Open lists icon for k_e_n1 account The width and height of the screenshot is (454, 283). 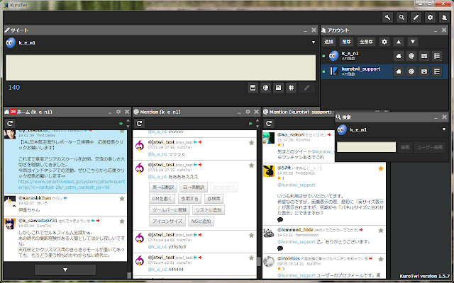pyautogui.click(x=438, y=55)
